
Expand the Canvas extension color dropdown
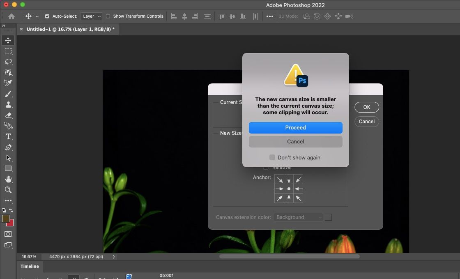click(298, 217)
